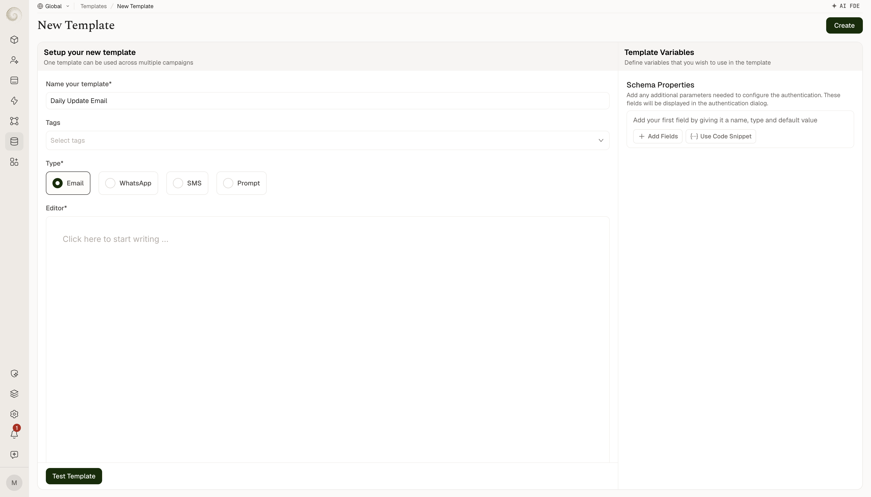This screenshot has width=871, height=497.
Task: Open the user sparkle sidebar icon
Action: point(14,60)
